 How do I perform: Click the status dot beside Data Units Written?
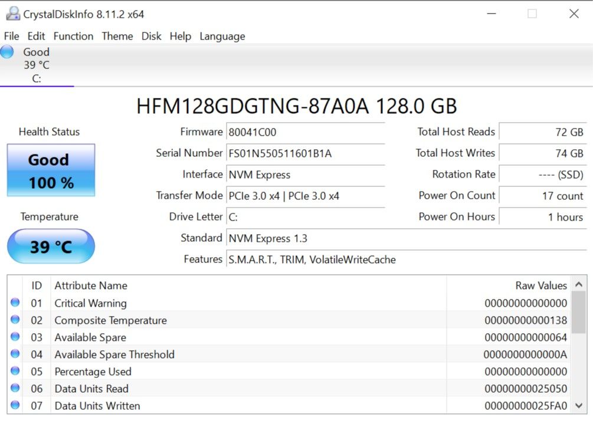coord(14,406)
